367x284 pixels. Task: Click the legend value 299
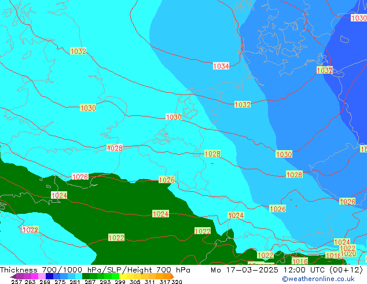[120, 282]
